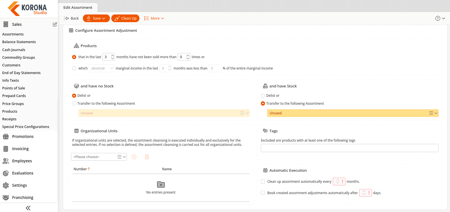
Task: Select 'Delist or' under and have Stock
Action: 263,96
